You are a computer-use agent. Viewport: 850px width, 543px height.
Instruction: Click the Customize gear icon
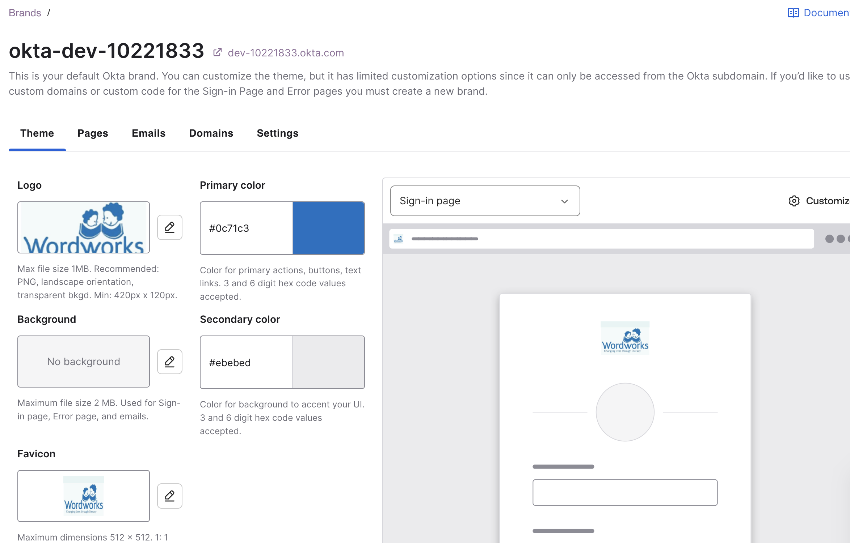794,201
